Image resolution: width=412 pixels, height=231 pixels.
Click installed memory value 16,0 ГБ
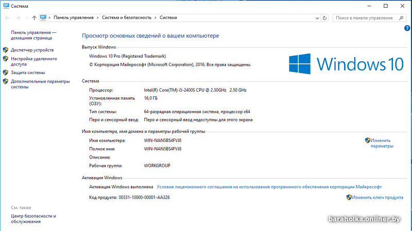[150, 98]
